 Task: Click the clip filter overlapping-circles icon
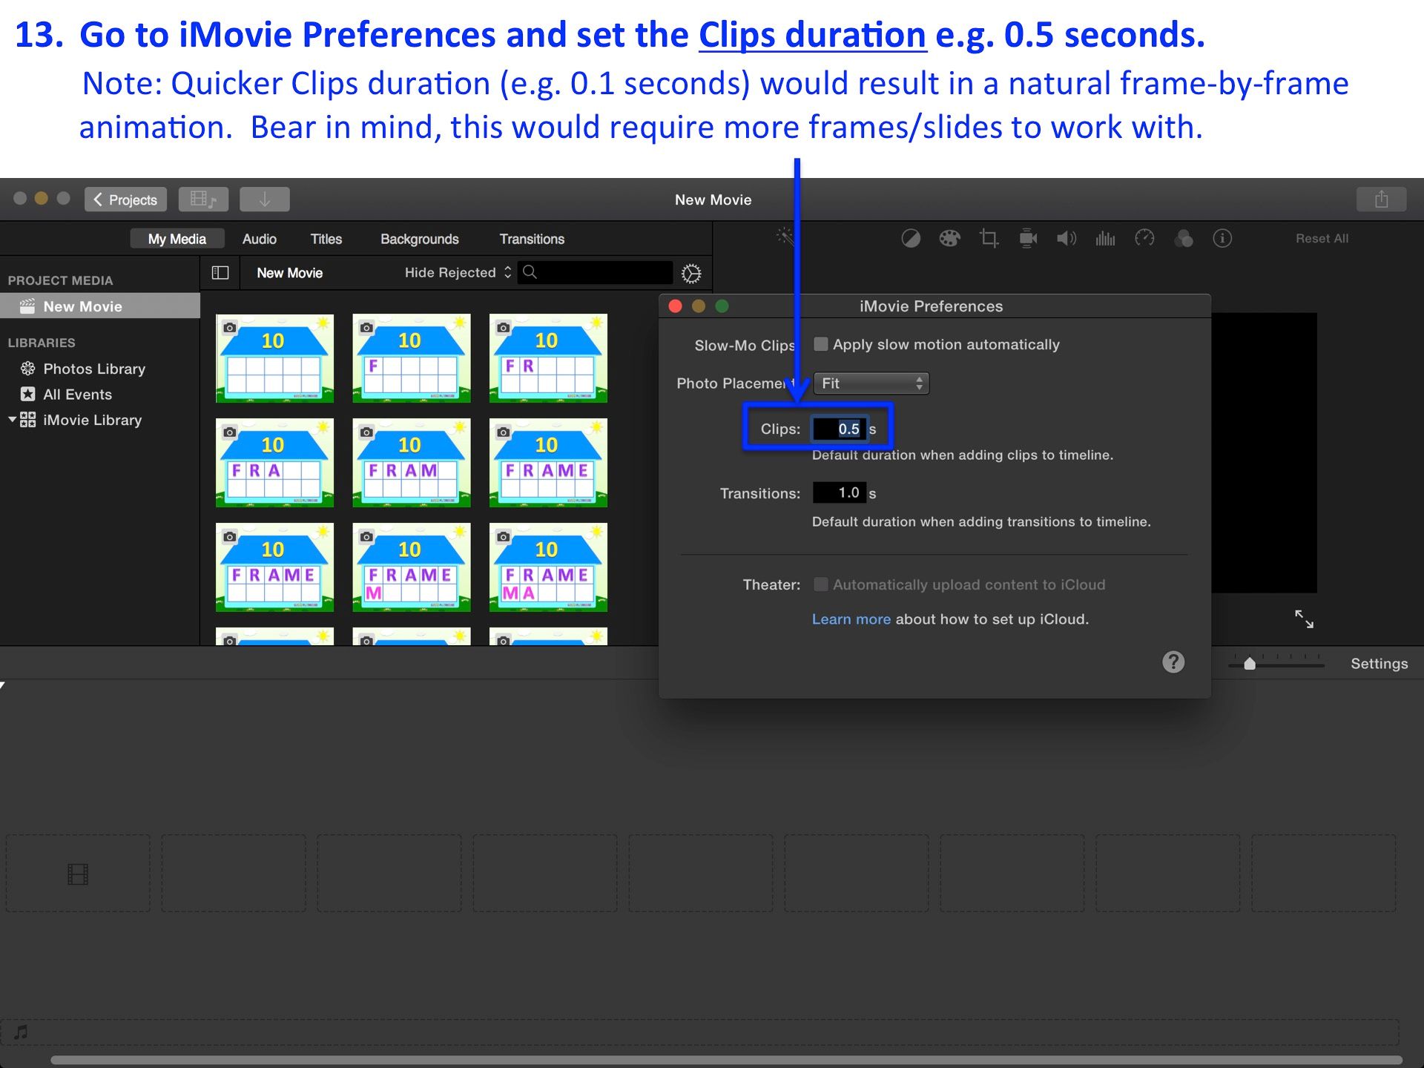[x=1184, y=238]
